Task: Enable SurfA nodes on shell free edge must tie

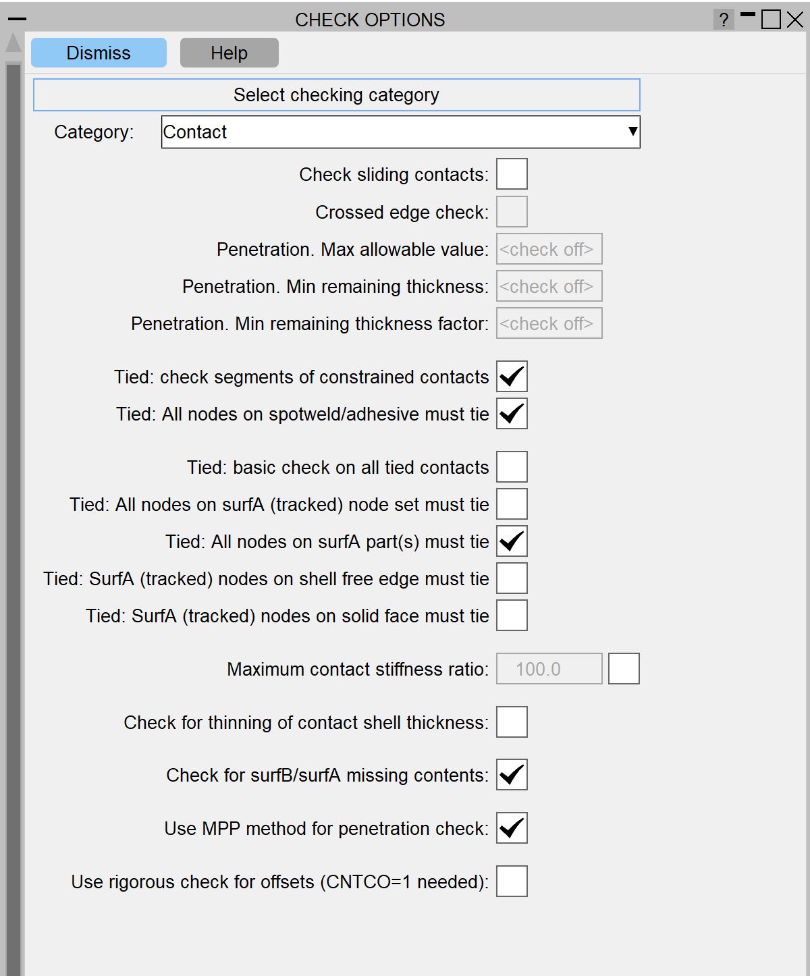Action: point(512,578)
